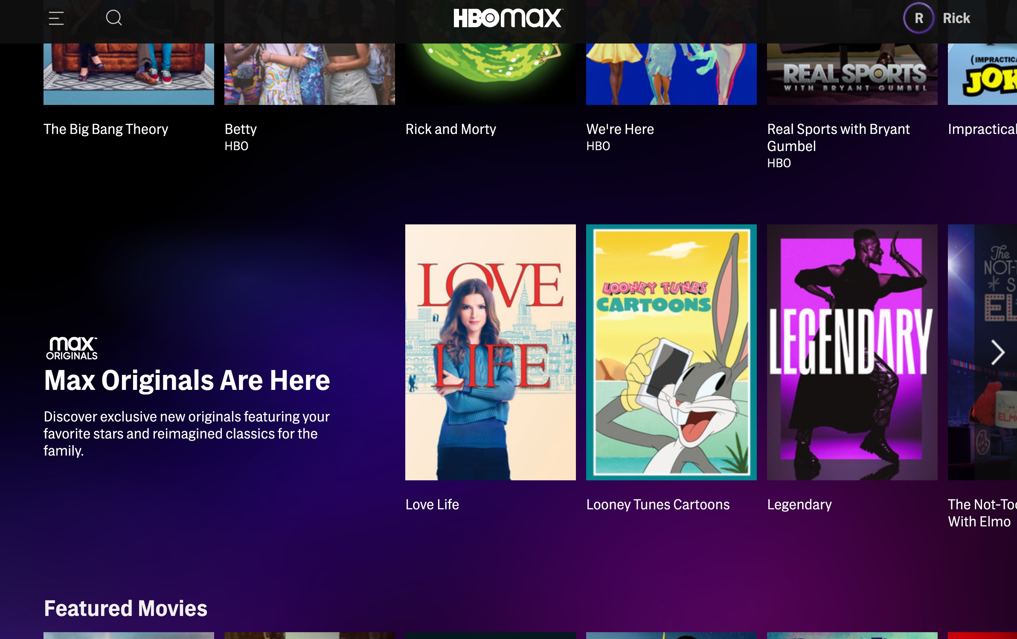Open the Impractical Jokers thumbnail
Viewport: 1017px width, 639px height.
(x=982, y=73)
